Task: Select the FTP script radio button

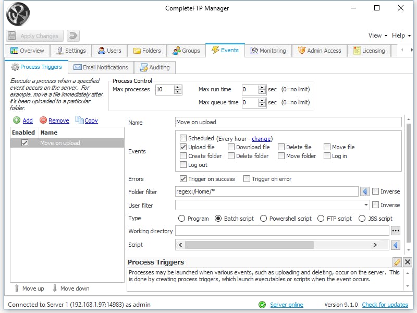Action: tap(321, 219)
